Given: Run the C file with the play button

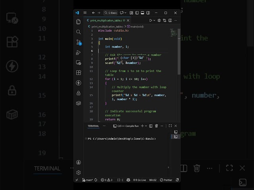Looking at the screenshot, I should [x=151, y=20].
